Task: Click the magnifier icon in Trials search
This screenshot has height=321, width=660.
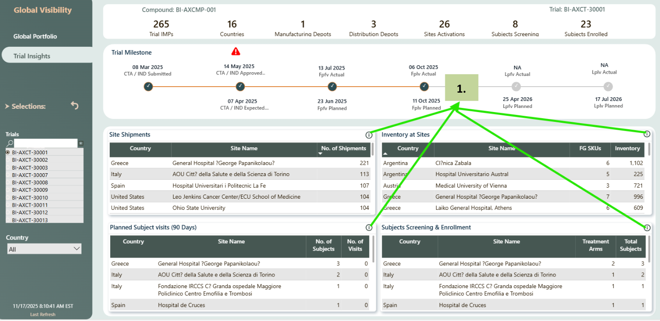Action: (10, 144)
